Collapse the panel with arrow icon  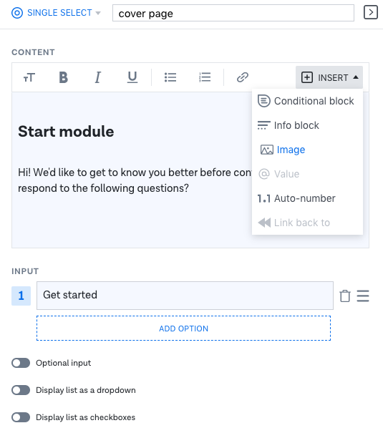coord(371,12)
